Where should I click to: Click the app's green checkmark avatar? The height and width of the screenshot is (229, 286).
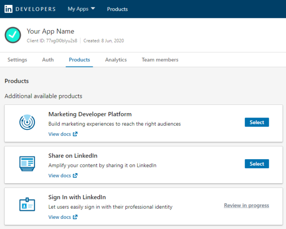13,35
